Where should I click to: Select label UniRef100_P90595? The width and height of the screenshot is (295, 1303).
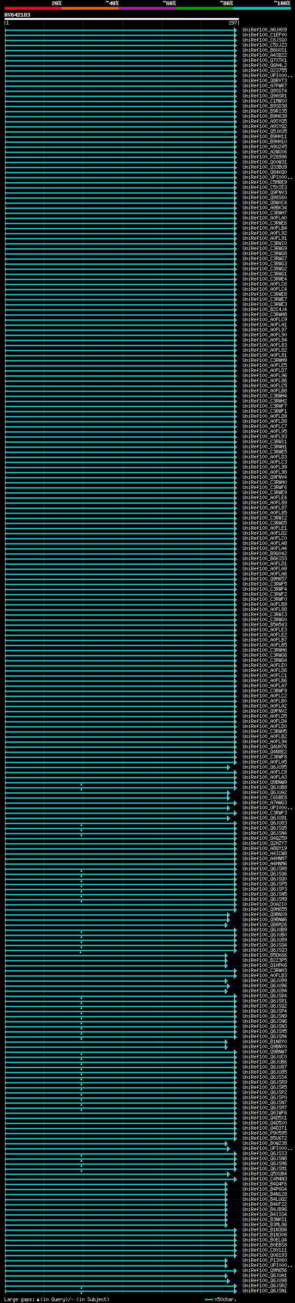pos(265,1133)
